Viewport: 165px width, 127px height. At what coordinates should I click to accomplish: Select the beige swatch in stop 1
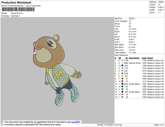pos(122,60)
